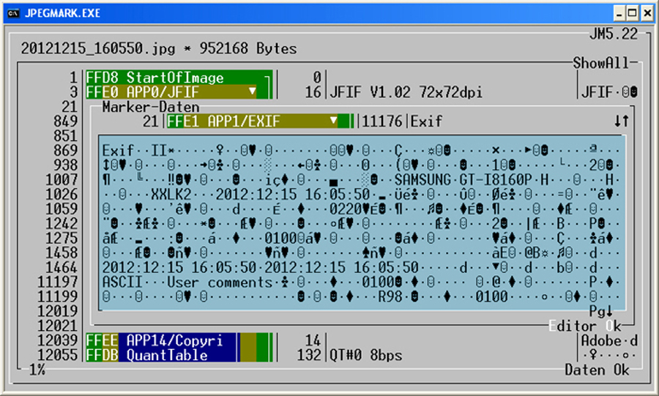The image size is (659, 396).
Task: Click the User comments text in dump
Action: (220, 283)
